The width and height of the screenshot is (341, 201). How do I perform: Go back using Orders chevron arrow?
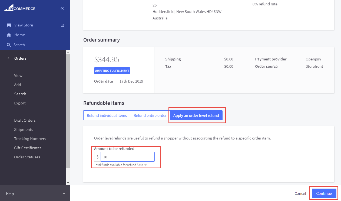point(8,58)
